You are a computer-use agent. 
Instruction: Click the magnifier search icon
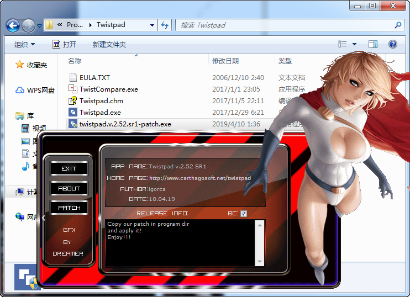point(398,25)
